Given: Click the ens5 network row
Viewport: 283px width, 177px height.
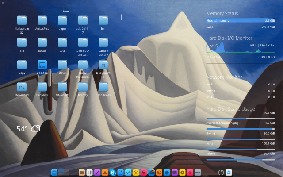Looking at the screenshot, I should [241, 85].
